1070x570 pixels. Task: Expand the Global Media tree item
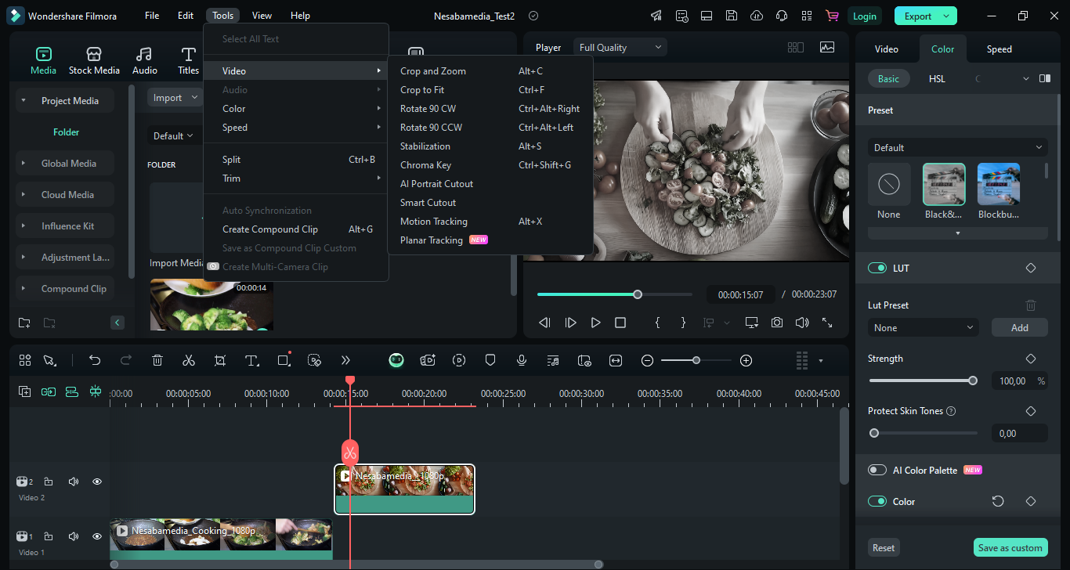click(23, 164)
